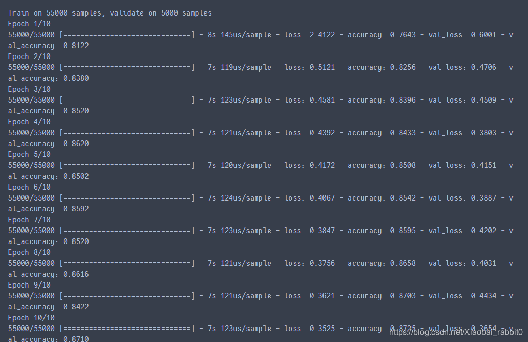Select loss value 0.4392

coord(322,133)
